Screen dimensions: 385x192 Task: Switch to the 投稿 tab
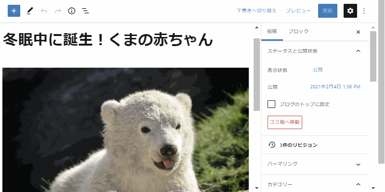point(272,32)
